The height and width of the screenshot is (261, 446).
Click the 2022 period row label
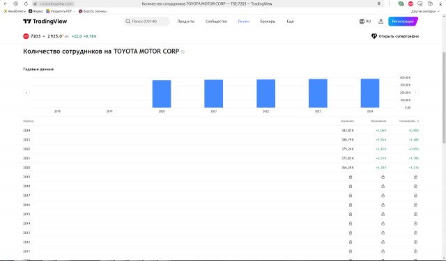click(x=26, y=149)
